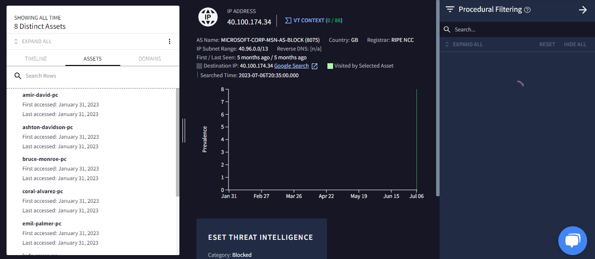
Task: Switch to the TIMELINE tab
Action: 35,58
